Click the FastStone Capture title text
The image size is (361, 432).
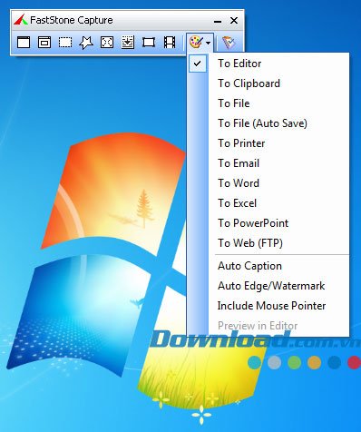pos(72,20)
